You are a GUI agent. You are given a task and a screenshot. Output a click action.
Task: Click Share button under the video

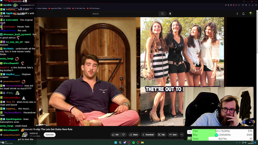click(x=133, y=135)
